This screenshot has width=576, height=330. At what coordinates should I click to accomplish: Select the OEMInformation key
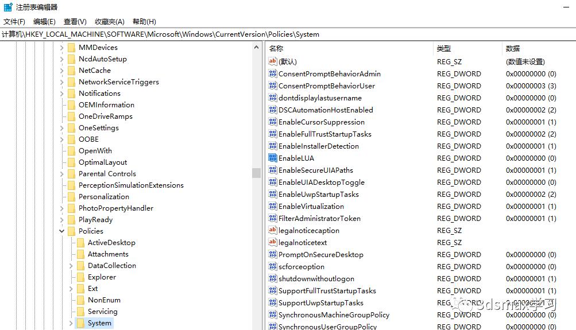106,105
